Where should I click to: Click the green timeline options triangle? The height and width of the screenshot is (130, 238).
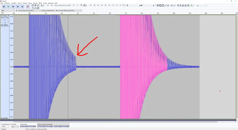[x=2, y=13]
